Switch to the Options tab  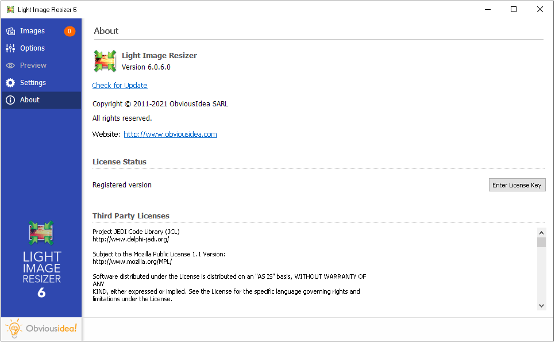[x=32, y=48]
